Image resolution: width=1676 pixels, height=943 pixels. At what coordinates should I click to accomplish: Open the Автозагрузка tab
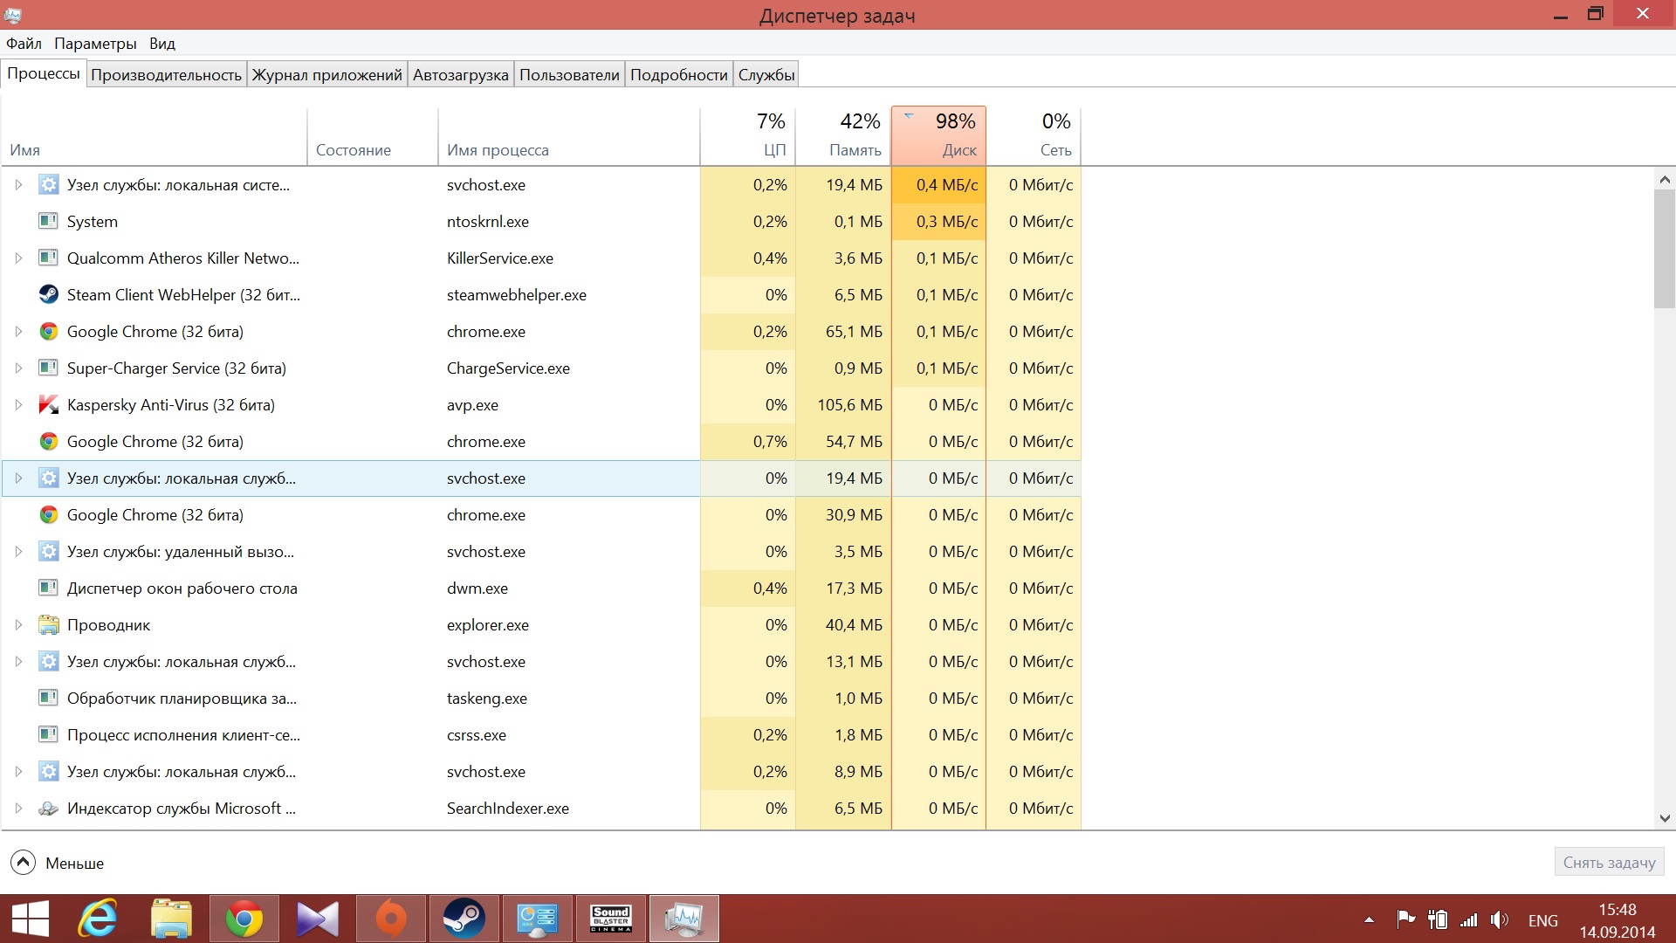pos(460,75)
